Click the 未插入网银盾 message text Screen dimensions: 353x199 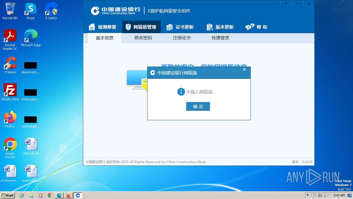click(x=199, y=92)
